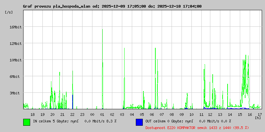Click the '03' hour axis label

pos(122,115)
